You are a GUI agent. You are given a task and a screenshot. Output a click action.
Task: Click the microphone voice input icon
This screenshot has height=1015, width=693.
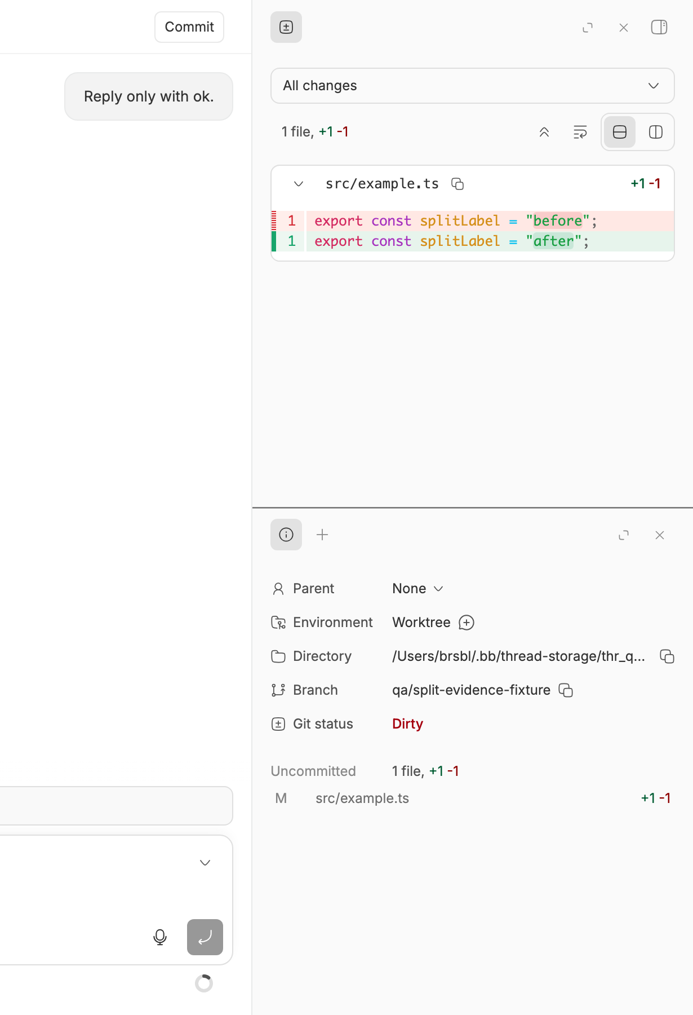(160, 937)
